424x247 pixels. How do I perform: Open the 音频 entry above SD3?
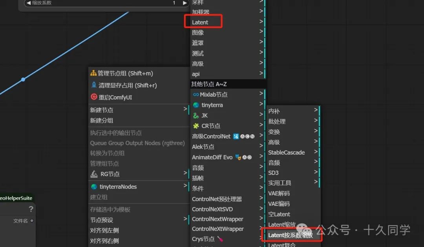point(293,162)
